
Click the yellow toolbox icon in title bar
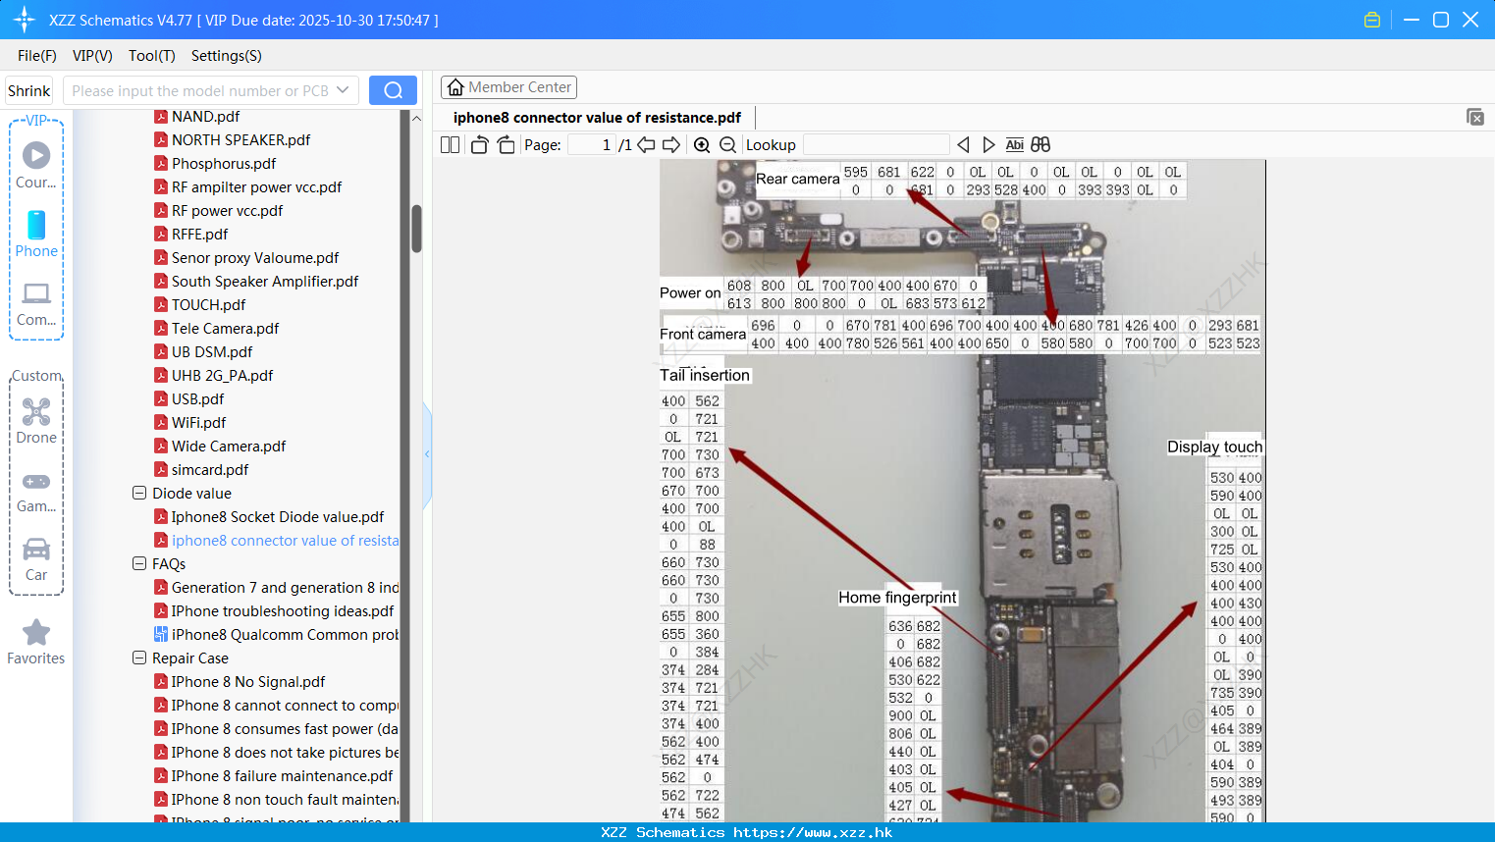point(1372,20)
